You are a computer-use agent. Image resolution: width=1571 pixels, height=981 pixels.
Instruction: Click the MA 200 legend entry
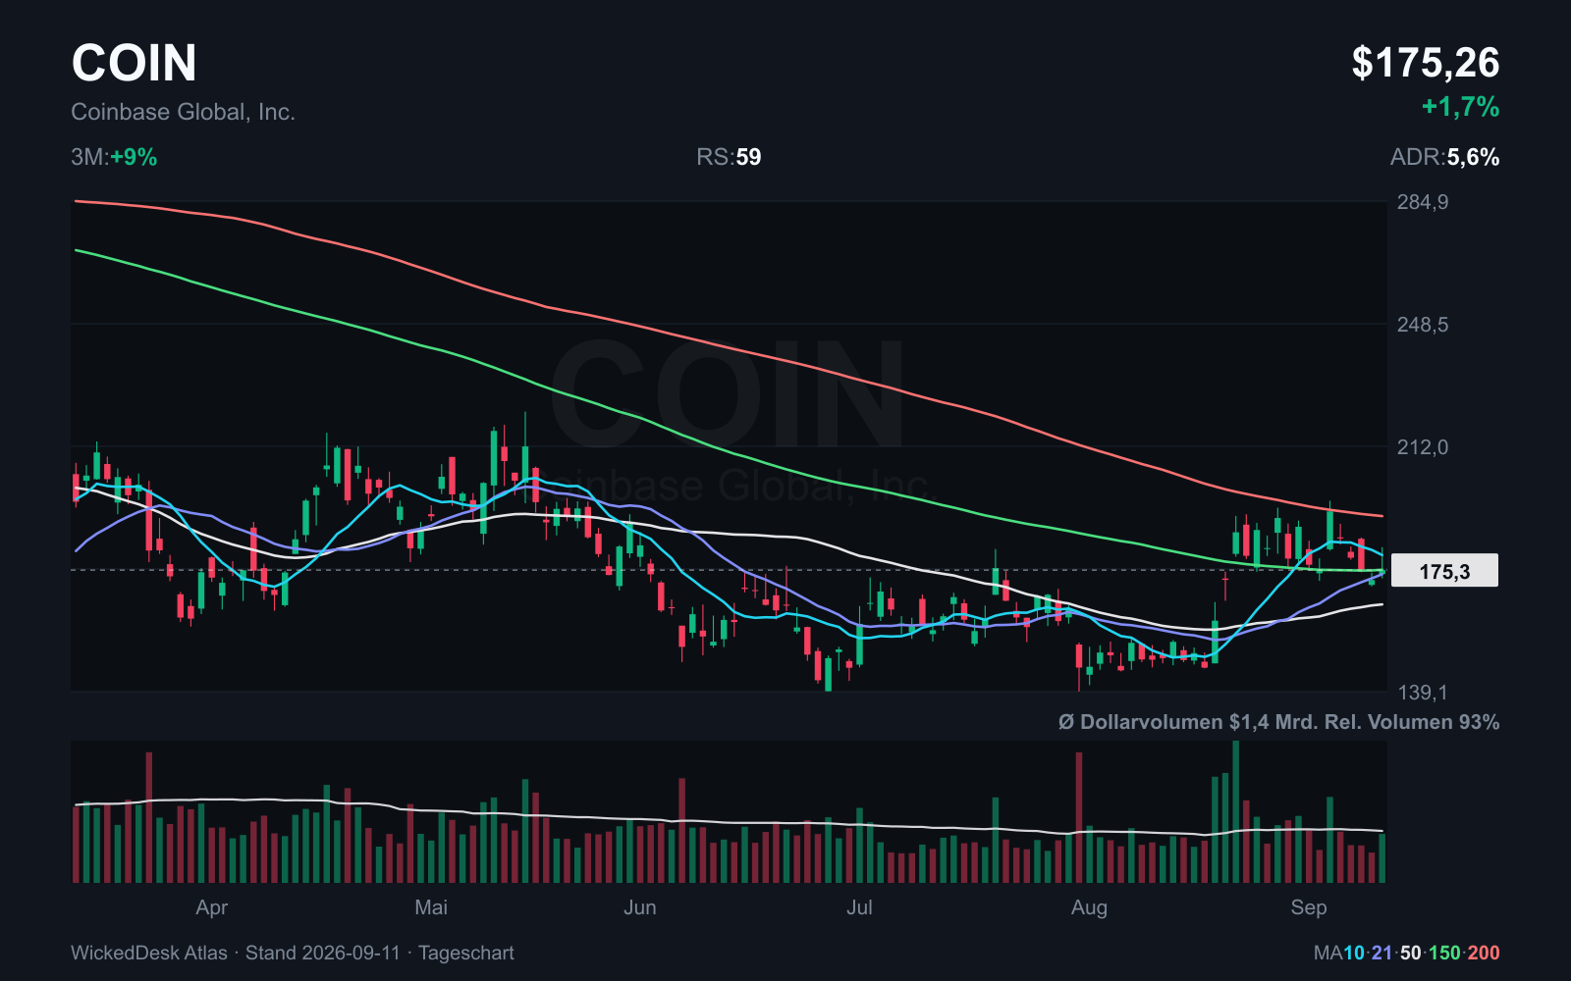tap(1484, 953)
